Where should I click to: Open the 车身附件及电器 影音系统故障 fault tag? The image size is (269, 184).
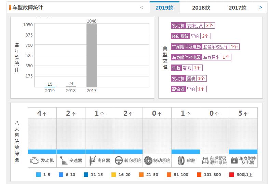(205, 47)
